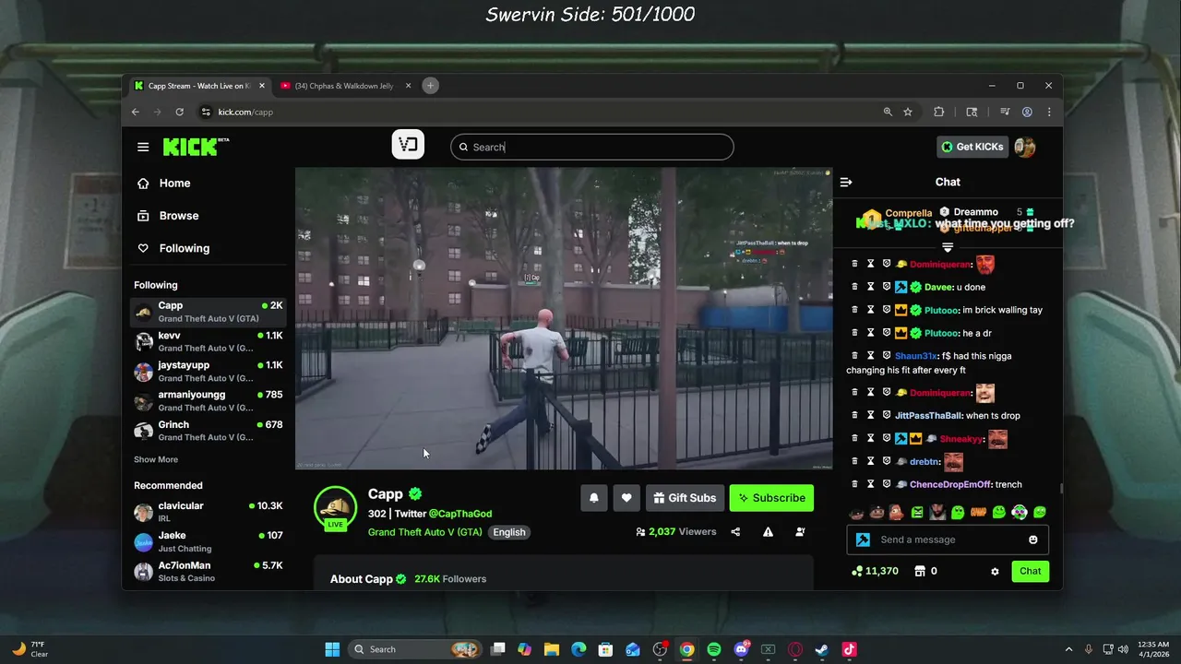Viewport: 1181px width, 664px height.
Task: Open Chrome three-dot menu
Action: pos(1049,112)
